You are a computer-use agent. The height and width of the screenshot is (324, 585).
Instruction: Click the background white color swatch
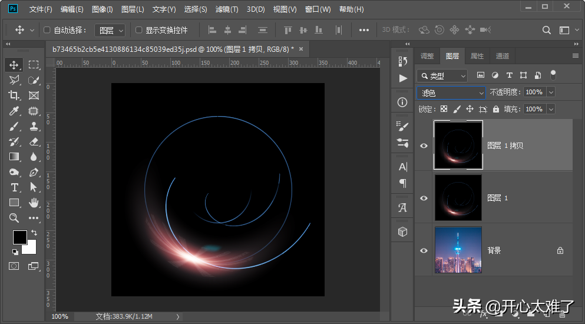31,248
